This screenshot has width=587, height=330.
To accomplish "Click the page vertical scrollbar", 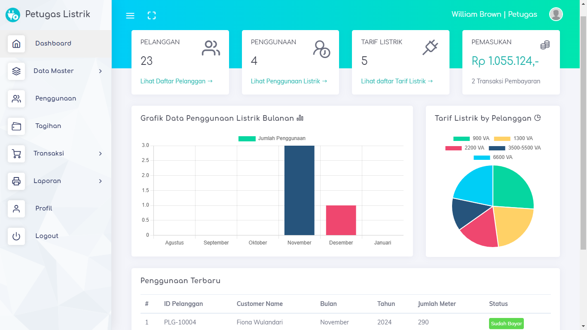I will coord(583,132).
